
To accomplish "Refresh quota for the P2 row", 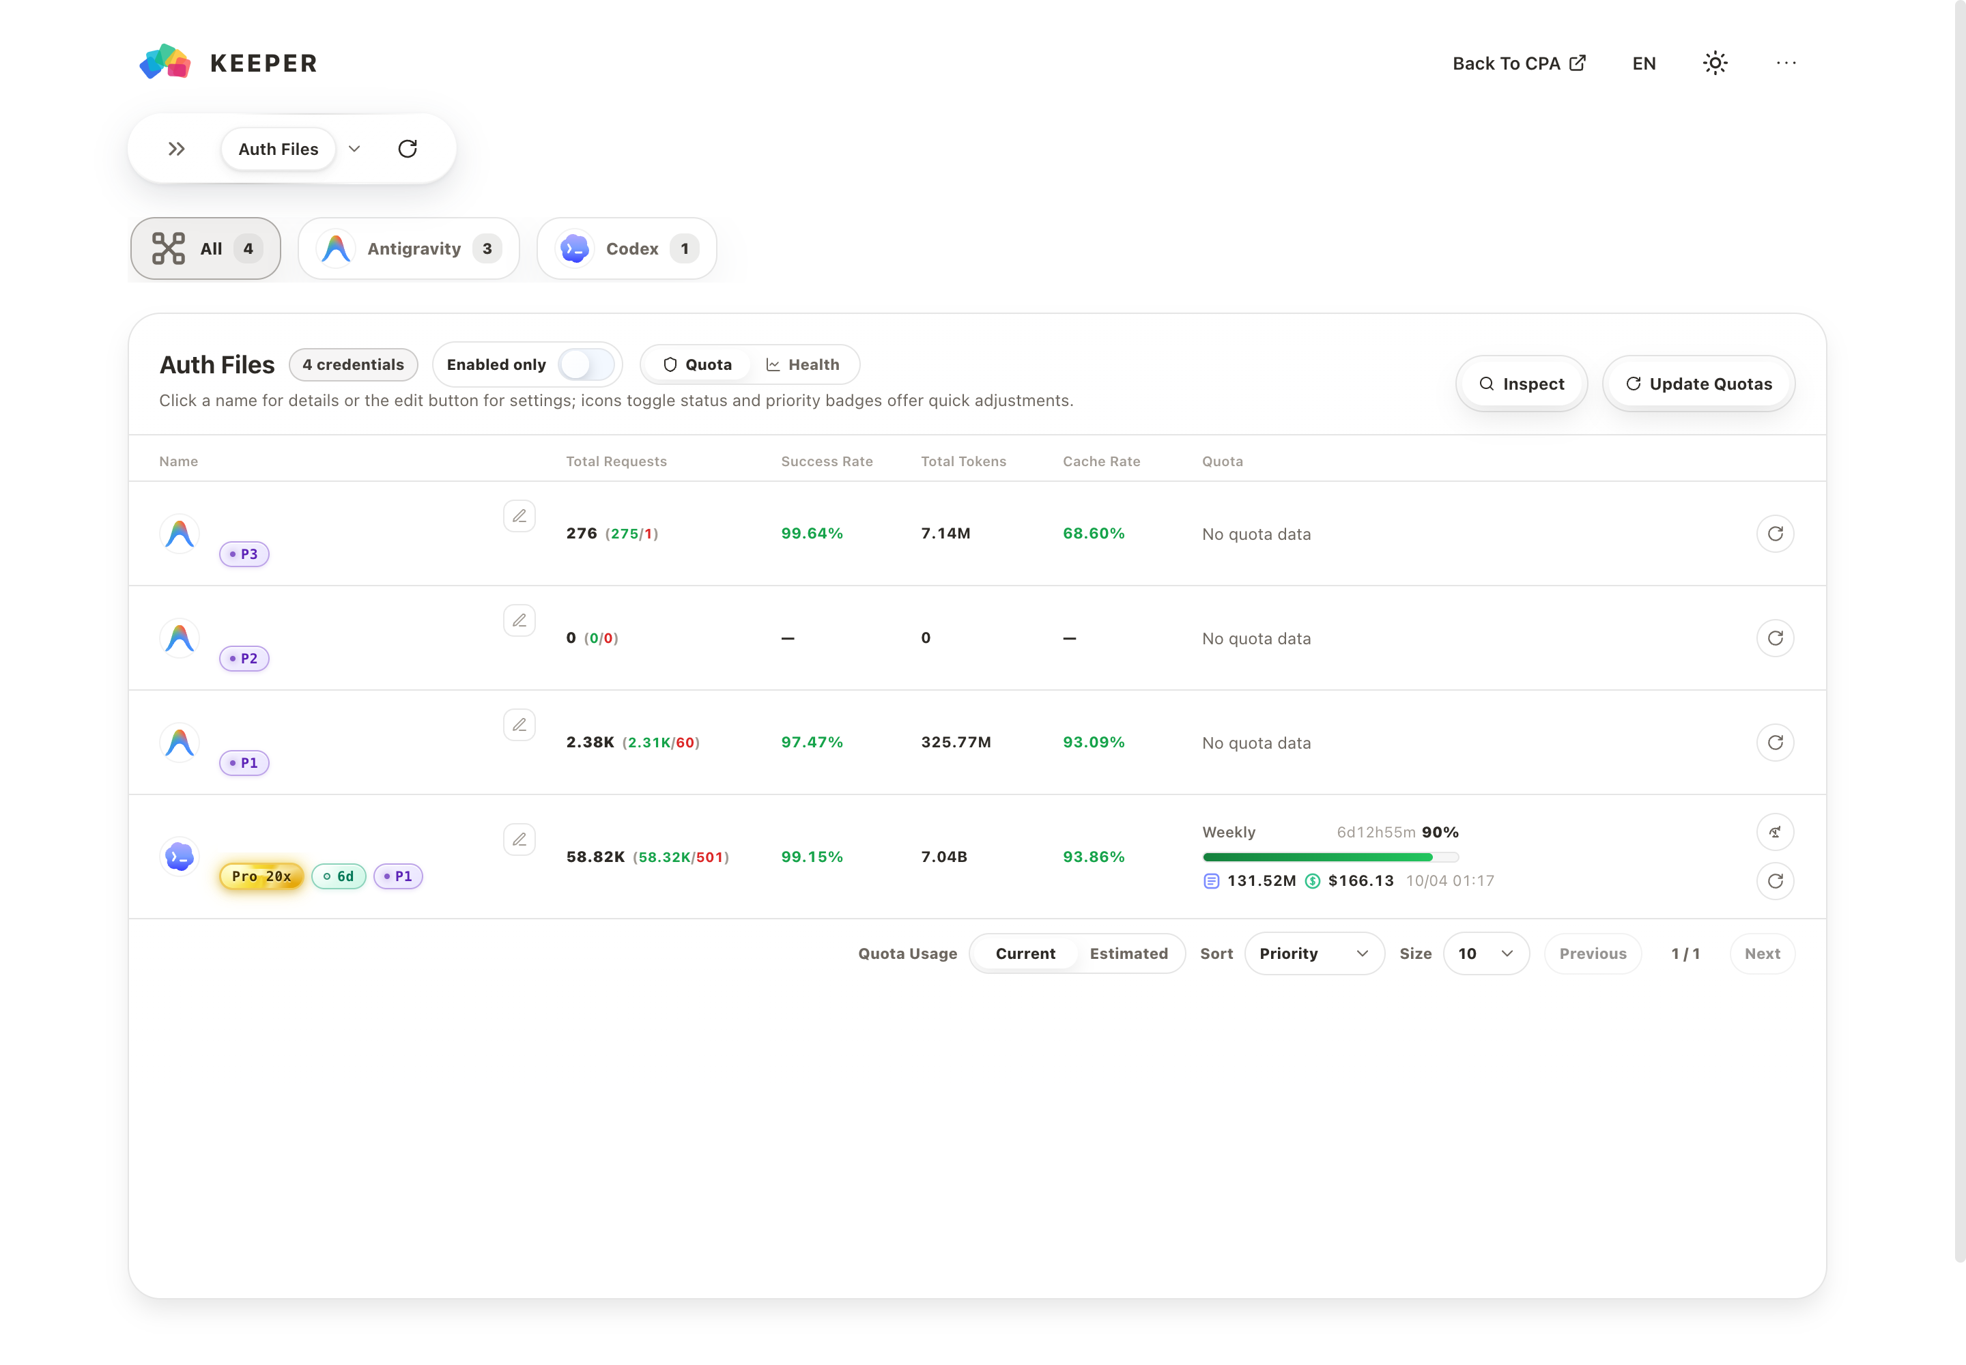I will click(x=1776, y=638).
